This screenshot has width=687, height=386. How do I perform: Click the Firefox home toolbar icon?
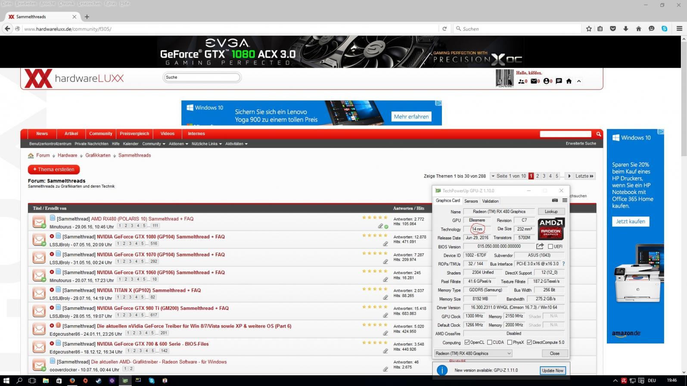pyautogui.click(x=639, y=29)
